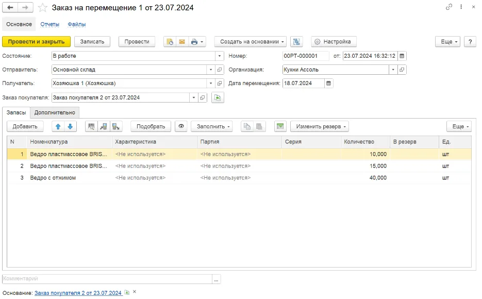Click into the Комментарий field
Image resolution: width=482 pixels, height=299 pixels.
tap(107, 279)
